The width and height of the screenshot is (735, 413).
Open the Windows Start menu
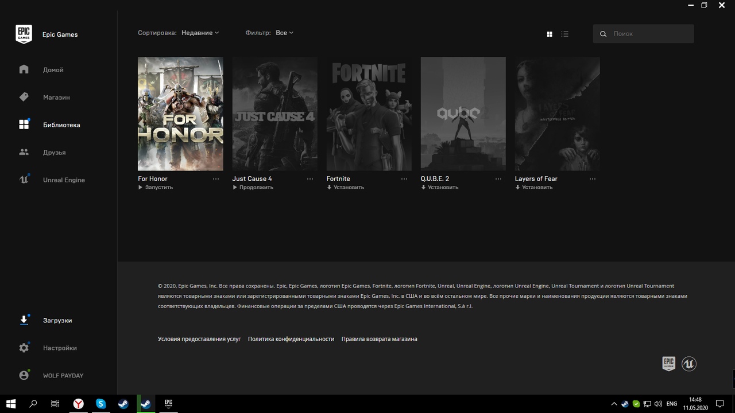[x=11, y=404]
